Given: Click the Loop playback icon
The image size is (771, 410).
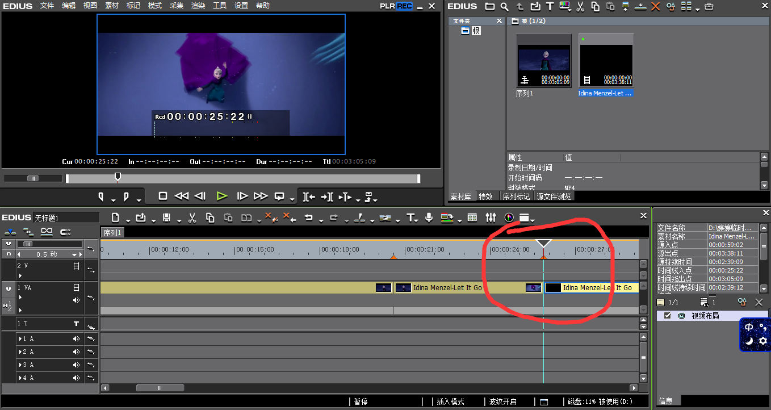Looking at the screenshot, I should coord(279,196).
